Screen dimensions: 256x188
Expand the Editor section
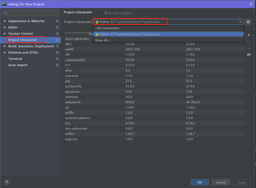click(x=5, y=27)
